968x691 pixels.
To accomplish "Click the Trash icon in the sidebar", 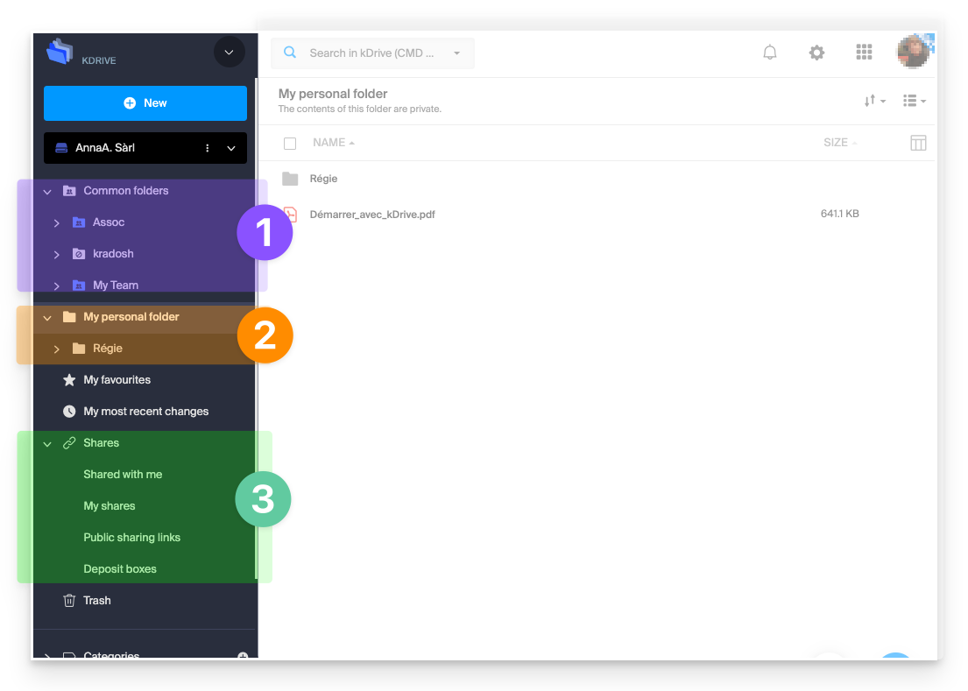I will click(x=68, y=600).
